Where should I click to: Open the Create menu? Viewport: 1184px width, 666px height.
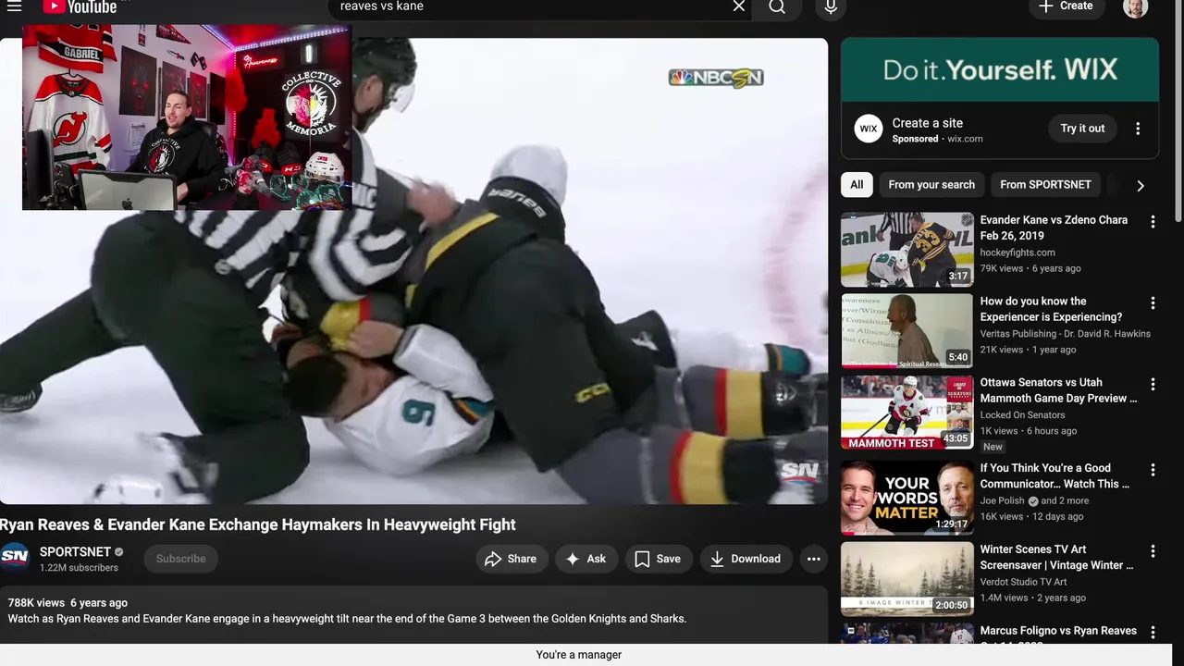[x=1066, y=6]
